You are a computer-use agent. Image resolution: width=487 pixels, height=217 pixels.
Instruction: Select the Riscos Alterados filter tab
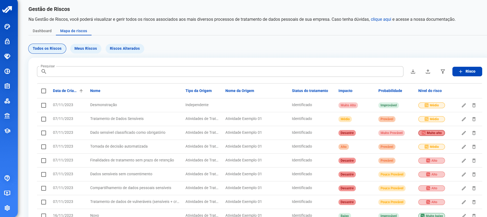125,48
